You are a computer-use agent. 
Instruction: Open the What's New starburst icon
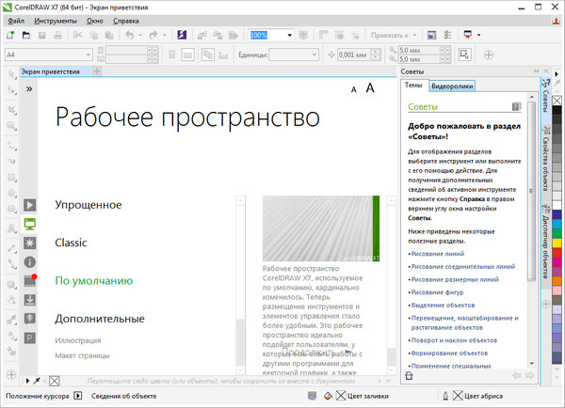coord(29,243)
